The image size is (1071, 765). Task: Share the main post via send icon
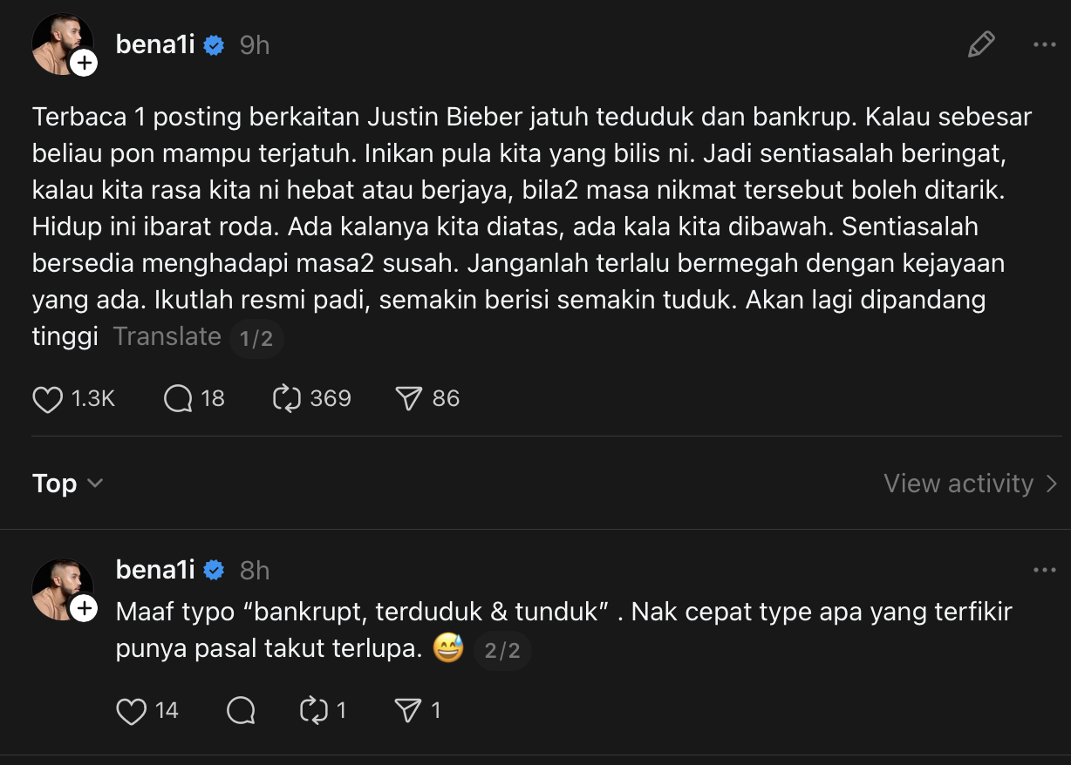pos(408,399)
